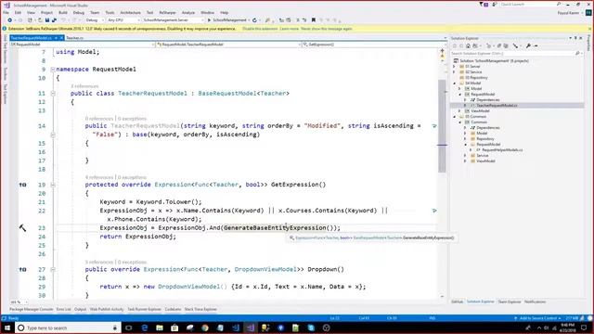Screen dimensions: 594x334
Task: Click Solution Explorer Properties wrench icon
Action: [528, 45]
